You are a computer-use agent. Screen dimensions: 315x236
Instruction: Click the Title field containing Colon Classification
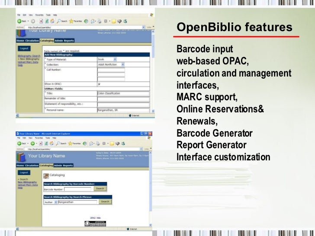(x=123, y=93)
